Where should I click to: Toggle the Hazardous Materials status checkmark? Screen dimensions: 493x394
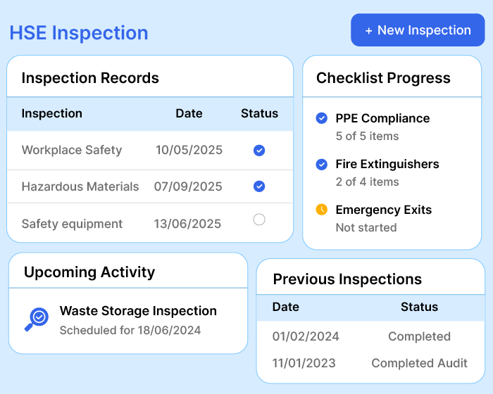[x=259, y=186]
